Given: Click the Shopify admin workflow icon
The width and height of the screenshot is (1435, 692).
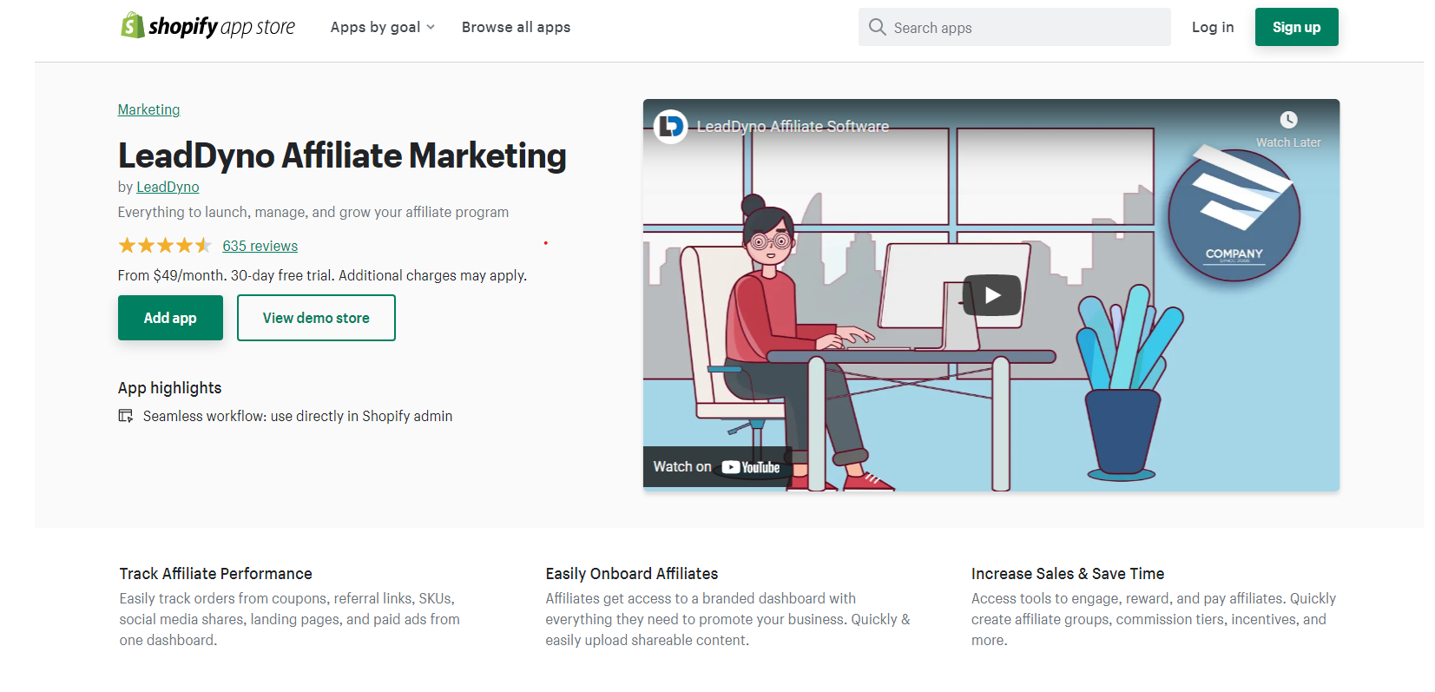Looking at the screenshot, I should [x=126, y=416].
